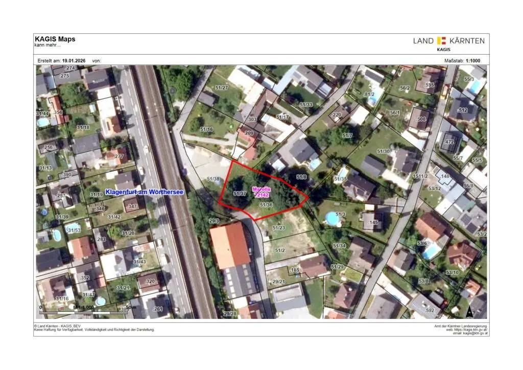The image size is (523, 370).
Task: Click the 'kann mehr...' subtitle
Action: pos(47,45)
